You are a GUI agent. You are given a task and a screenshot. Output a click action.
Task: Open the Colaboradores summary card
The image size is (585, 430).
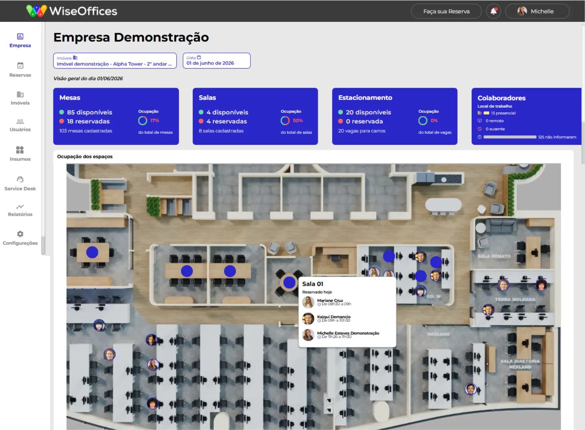(526, 116)
